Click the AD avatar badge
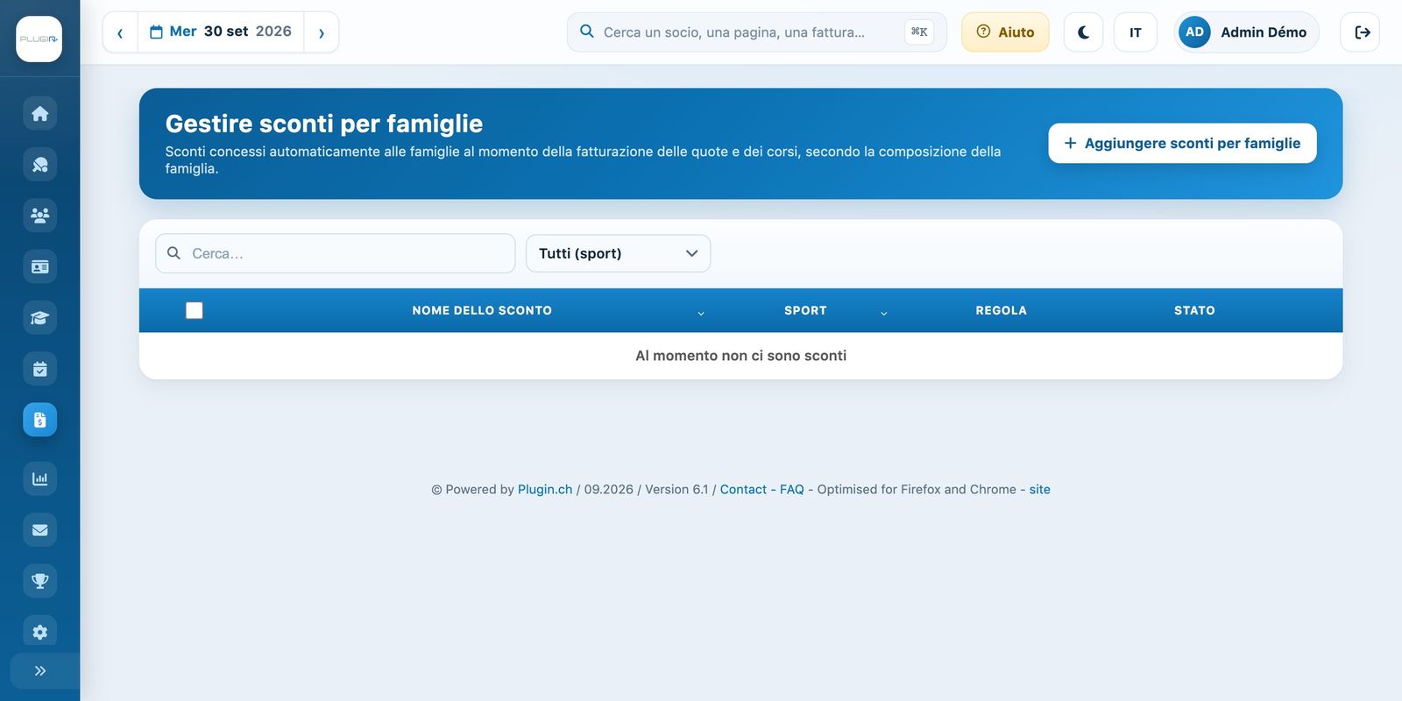 coord(1194,32)
